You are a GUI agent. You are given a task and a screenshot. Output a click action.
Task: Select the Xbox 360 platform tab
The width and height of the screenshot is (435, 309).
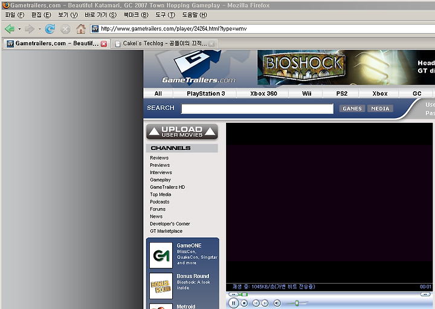pos(263,94)
